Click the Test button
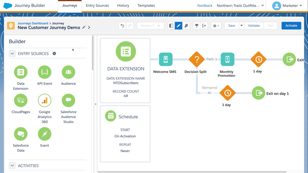The width and height of the screenshot is (308, 173). [270, 26]
